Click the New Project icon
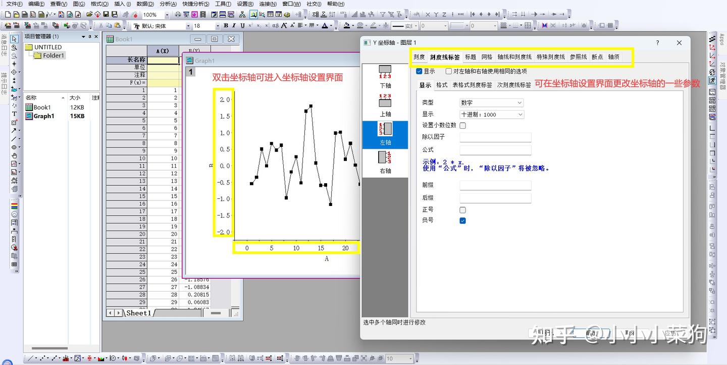The image size is (727, 365). [8, 14]
